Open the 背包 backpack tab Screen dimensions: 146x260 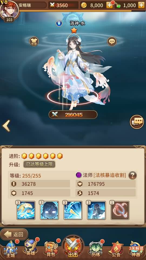(x=51, y=249)
